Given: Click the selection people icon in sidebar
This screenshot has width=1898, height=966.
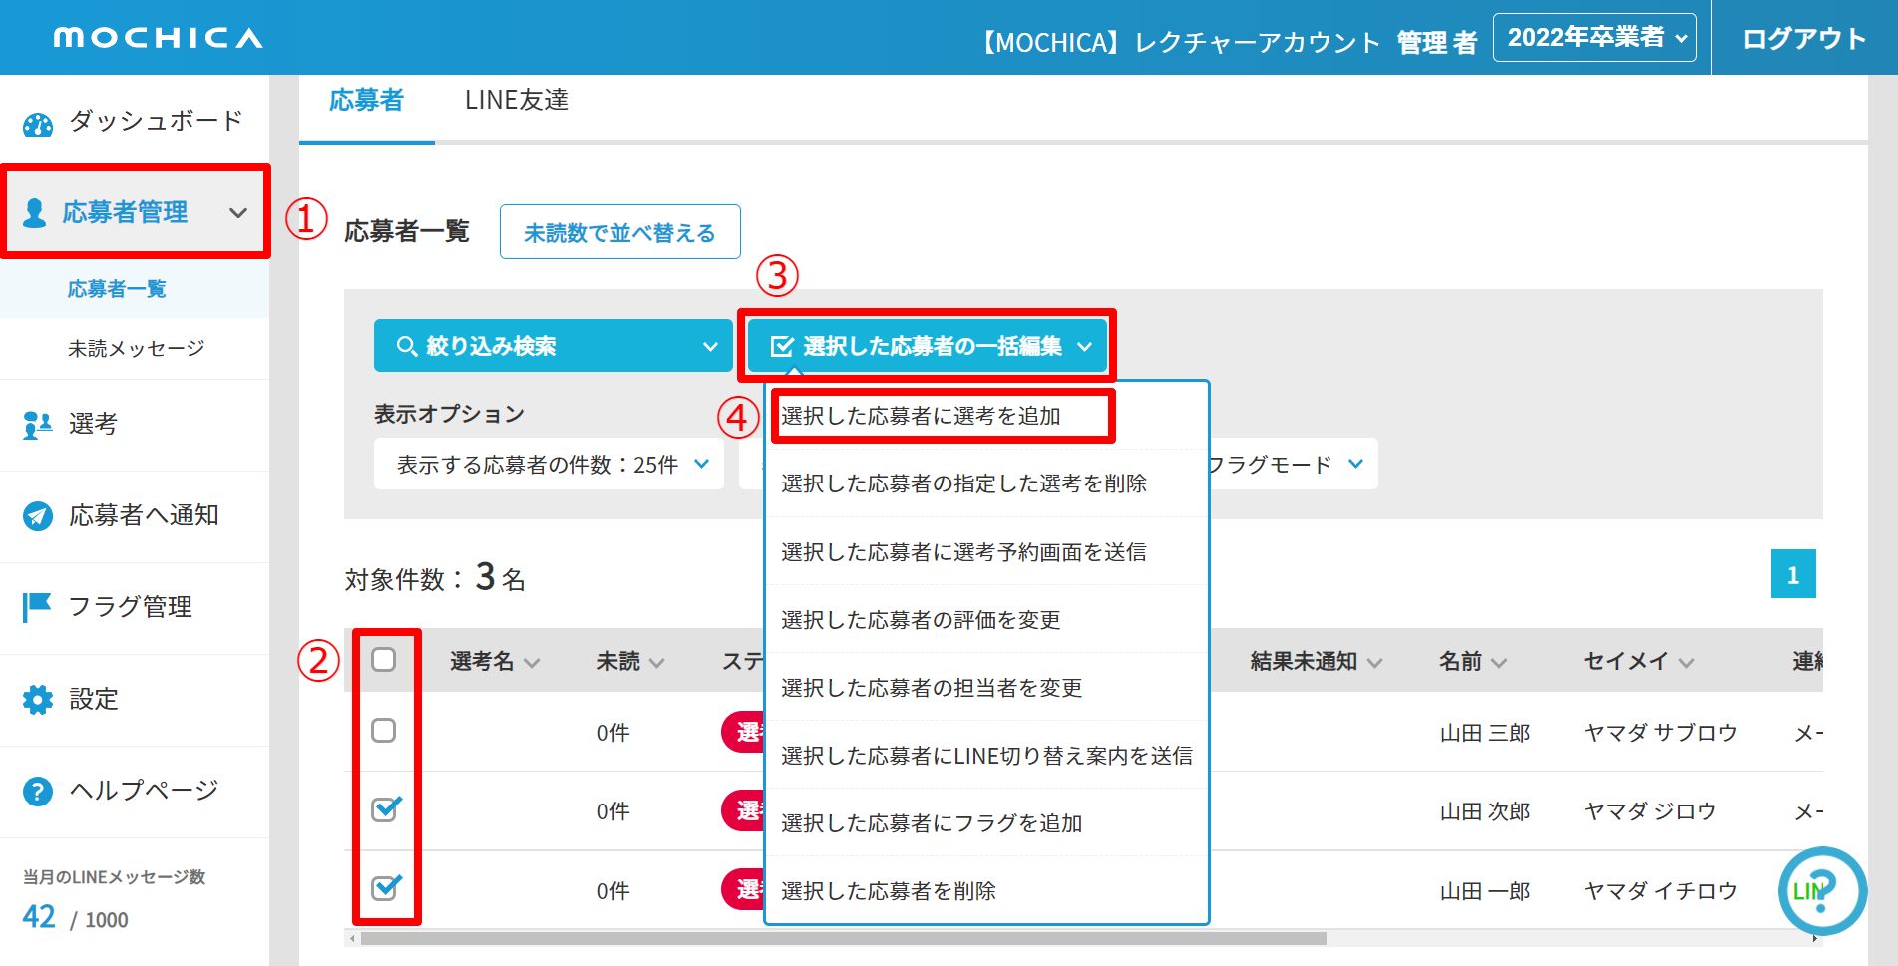Looking at the screenshot, I should (38, 425).
